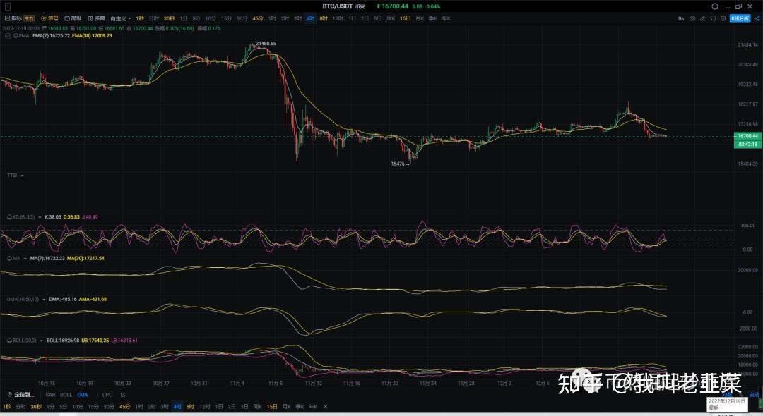Open the 2022年12月19日 date field

(726, 402)
